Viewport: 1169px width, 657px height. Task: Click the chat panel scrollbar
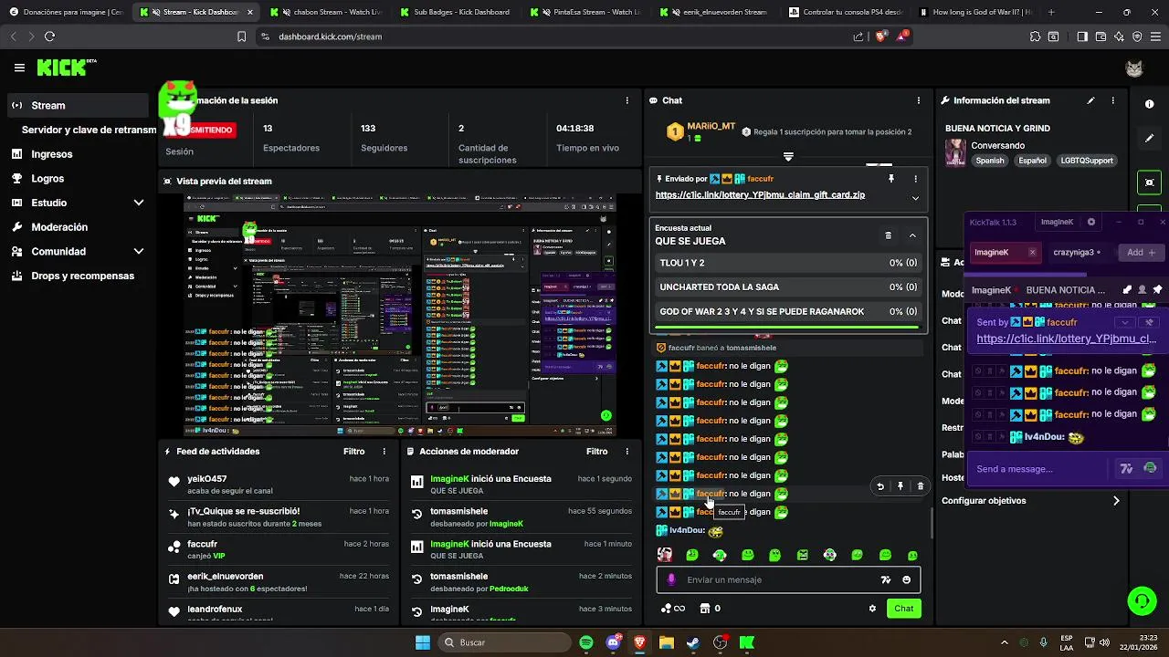pos(932,523)
